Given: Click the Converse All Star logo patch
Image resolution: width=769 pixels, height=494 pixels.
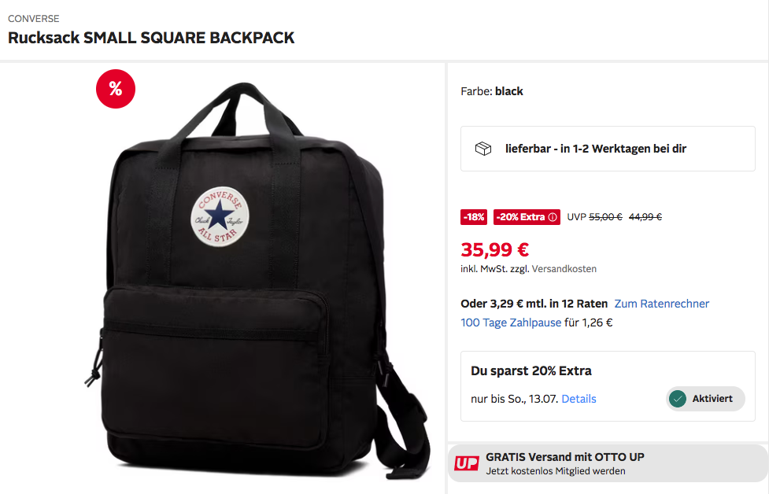Looking at the screenshot, I should point(220,216).
